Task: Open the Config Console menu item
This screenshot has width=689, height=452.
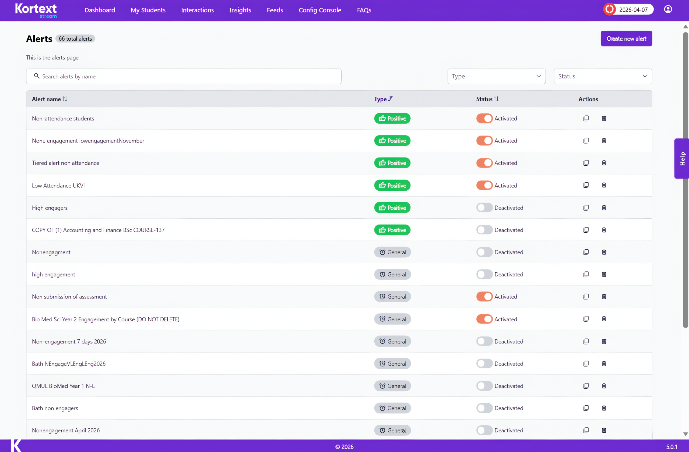Action: (320, 10)
